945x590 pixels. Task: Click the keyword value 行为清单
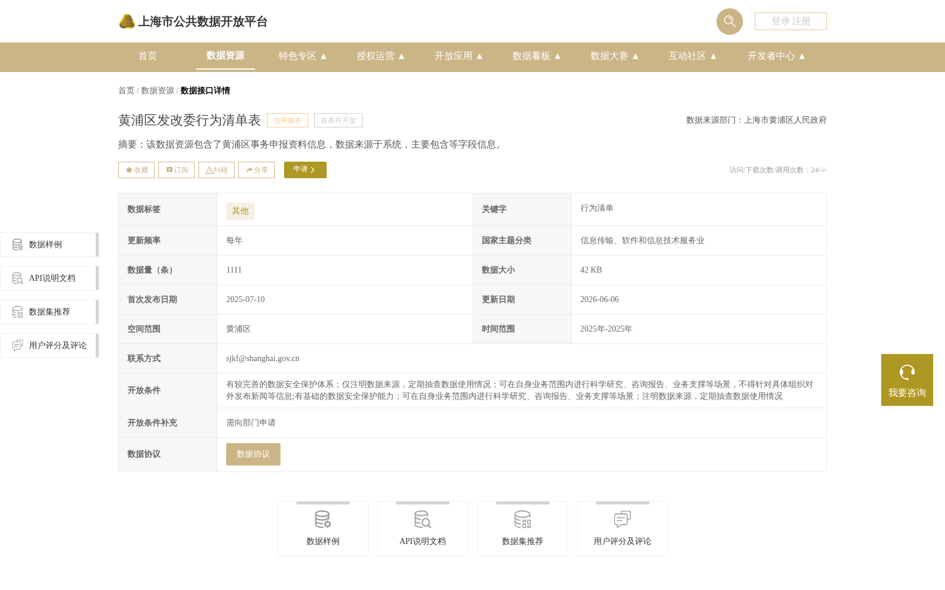(597, 208)
